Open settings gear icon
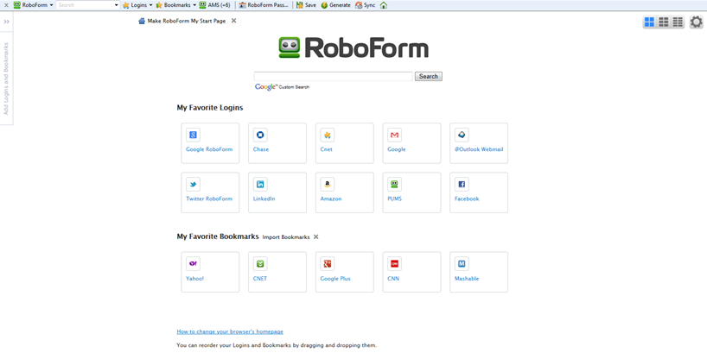This screenshot has height=353, width=707. 696,22
